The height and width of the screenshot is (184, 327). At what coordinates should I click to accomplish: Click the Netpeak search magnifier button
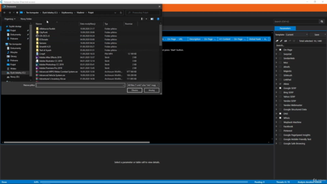[x=322, y=21]
